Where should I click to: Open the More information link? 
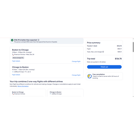[x=23, y=86]
